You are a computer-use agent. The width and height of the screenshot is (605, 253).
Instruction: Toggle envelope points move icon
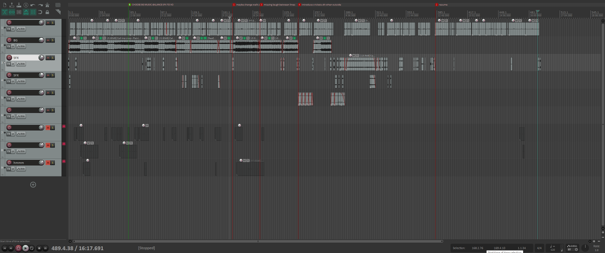point(26,12)
